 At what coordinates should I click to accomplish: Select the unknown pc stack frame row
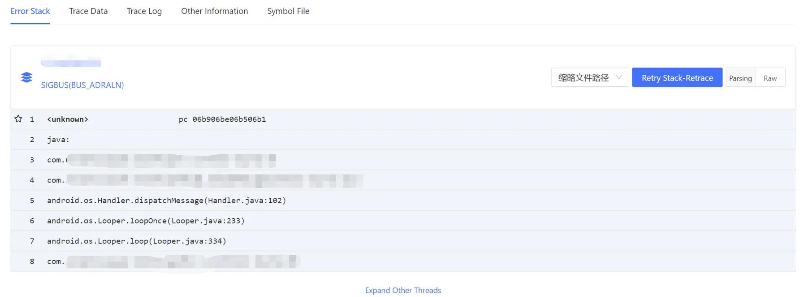tap(68, 119)
